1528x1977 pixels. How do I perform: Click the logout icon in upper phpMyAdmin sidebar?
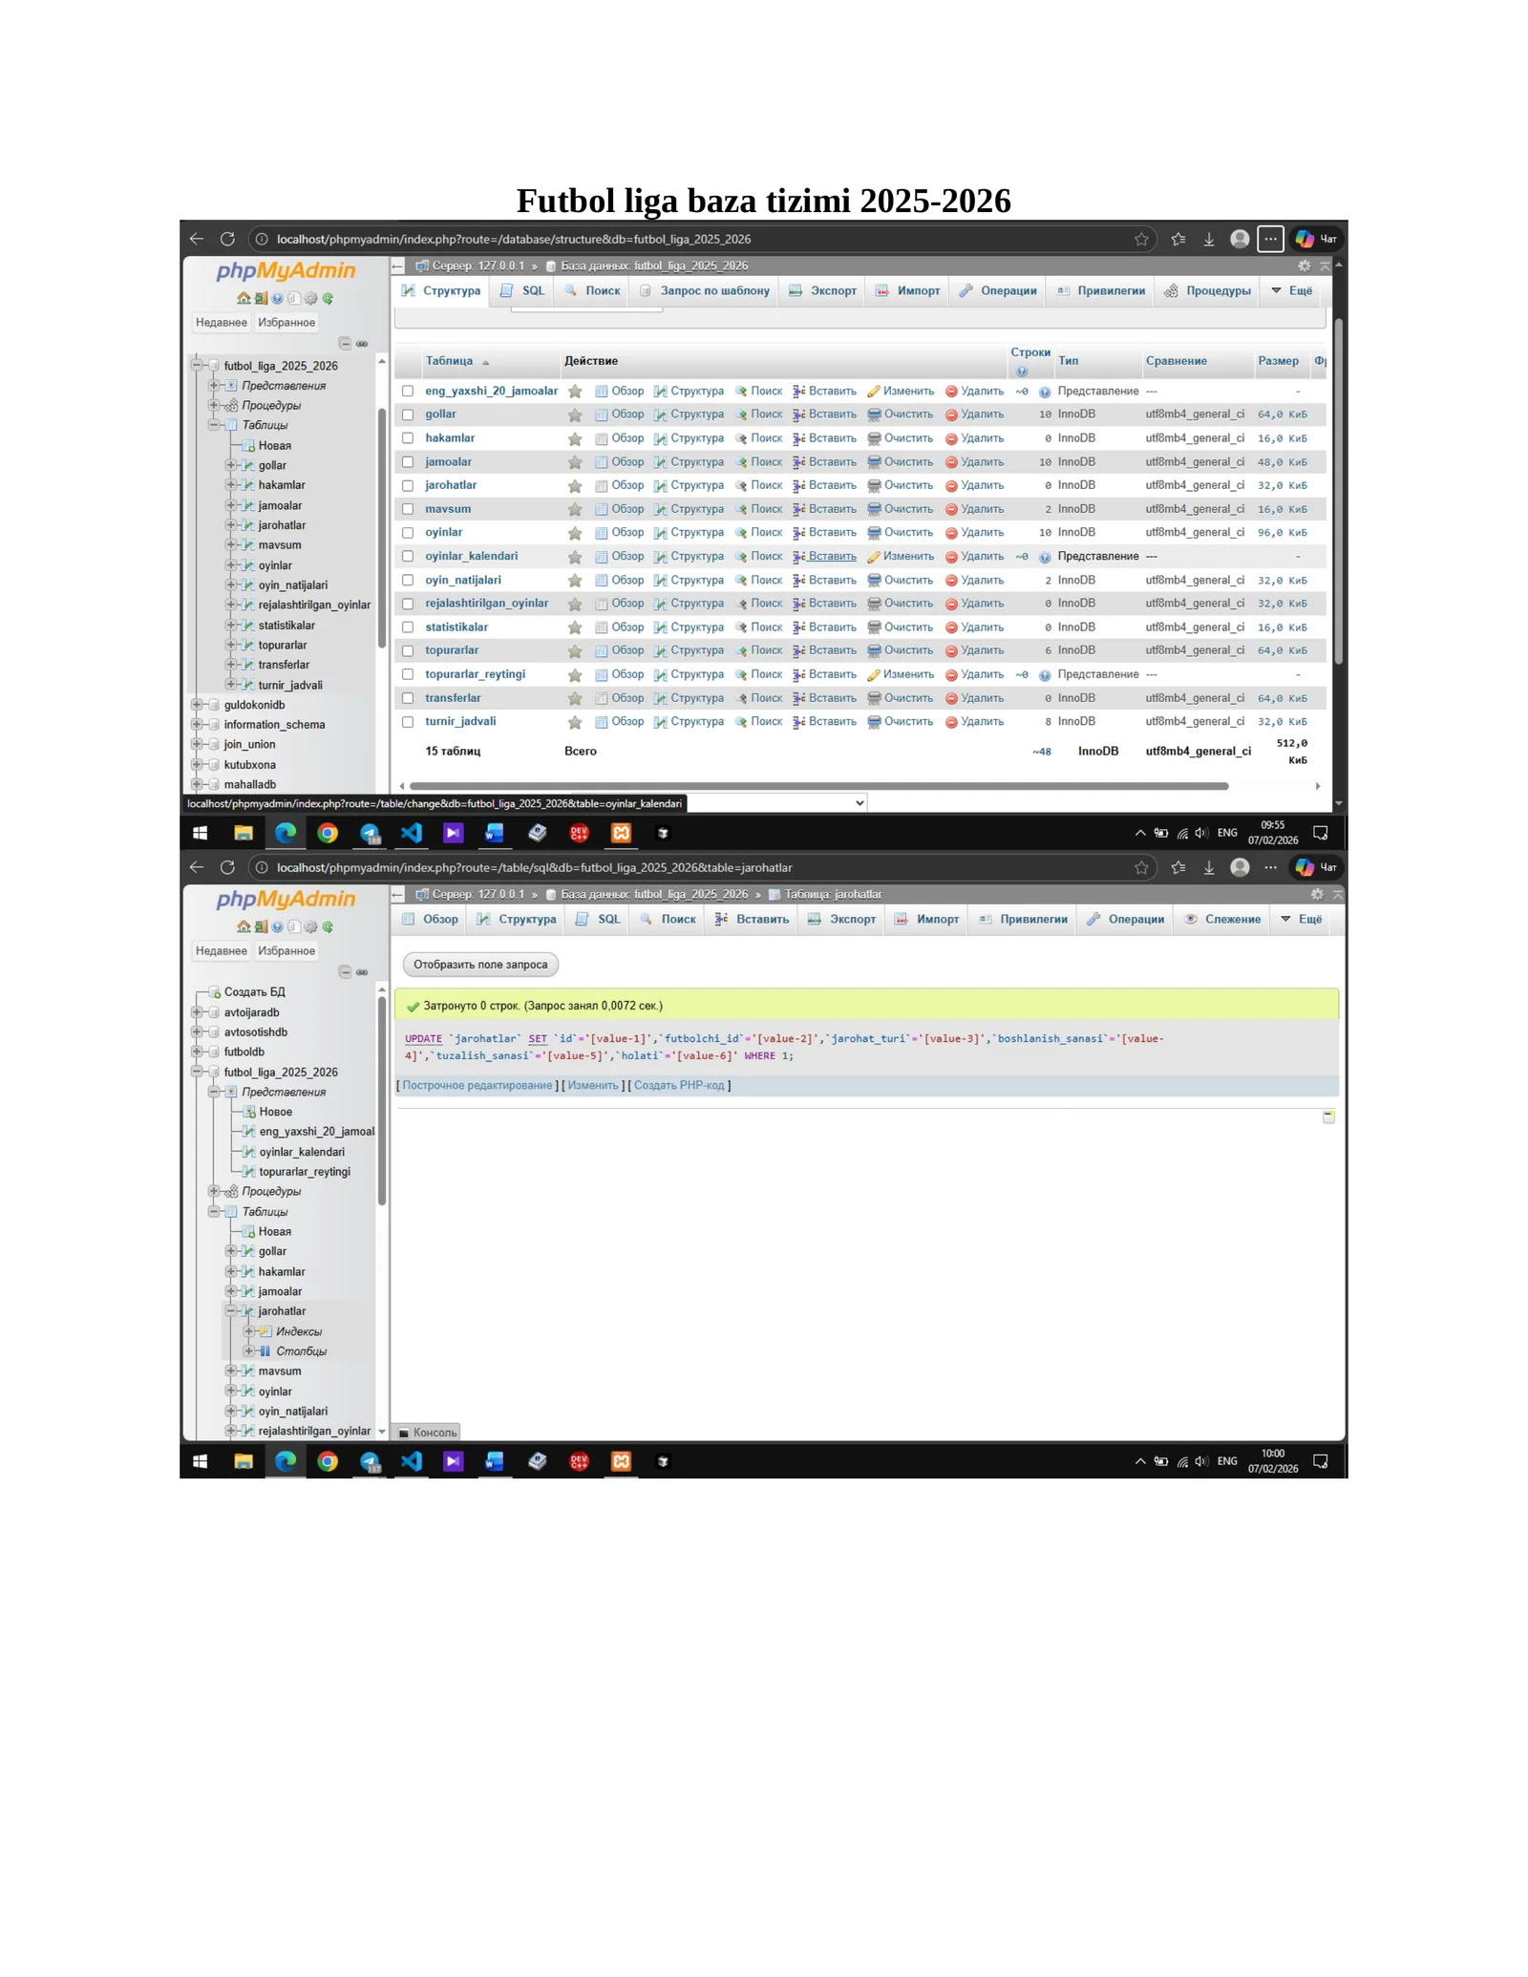click(261, 298)
